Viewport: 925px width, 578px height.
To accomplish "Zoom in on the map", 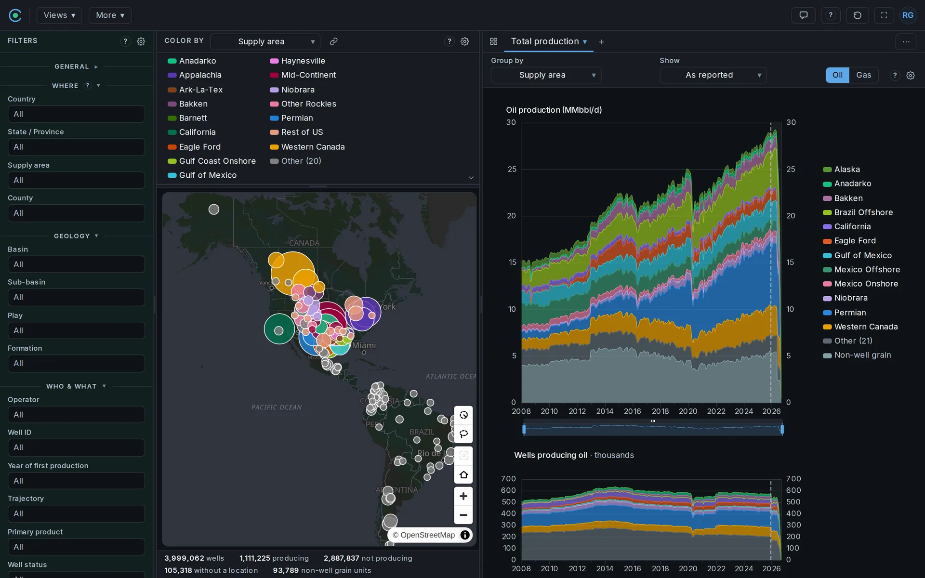I will click(x=463, y=496).
